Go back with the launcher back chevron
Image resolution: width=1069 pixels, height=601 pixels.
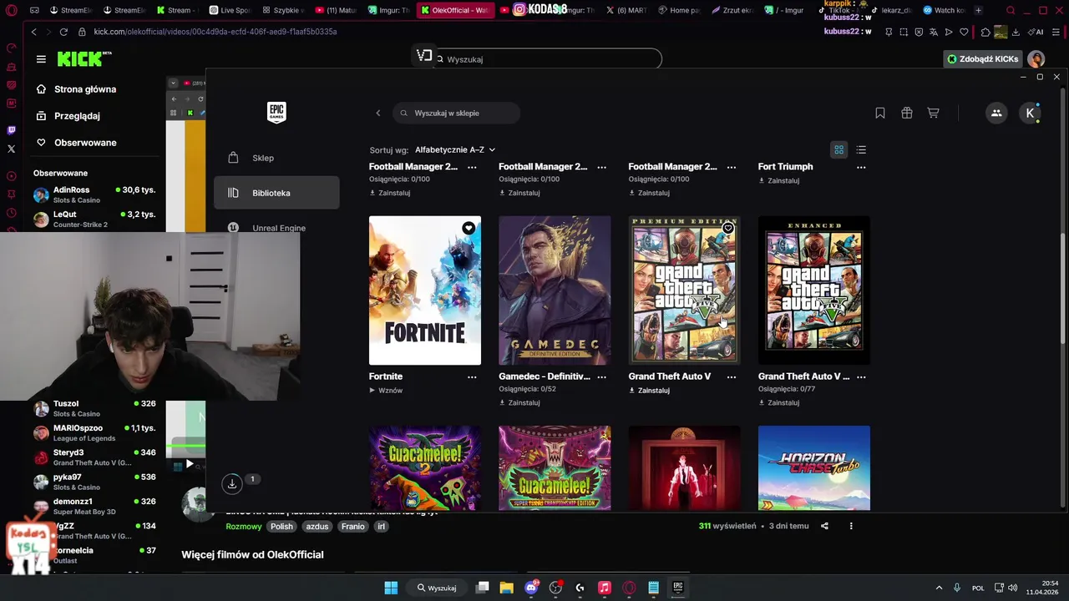[x=377, y=113]
